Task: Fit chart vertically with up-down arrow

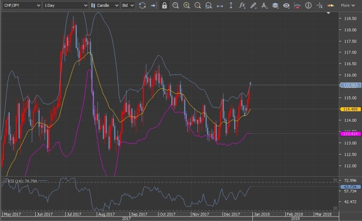Action: point(231,6)
